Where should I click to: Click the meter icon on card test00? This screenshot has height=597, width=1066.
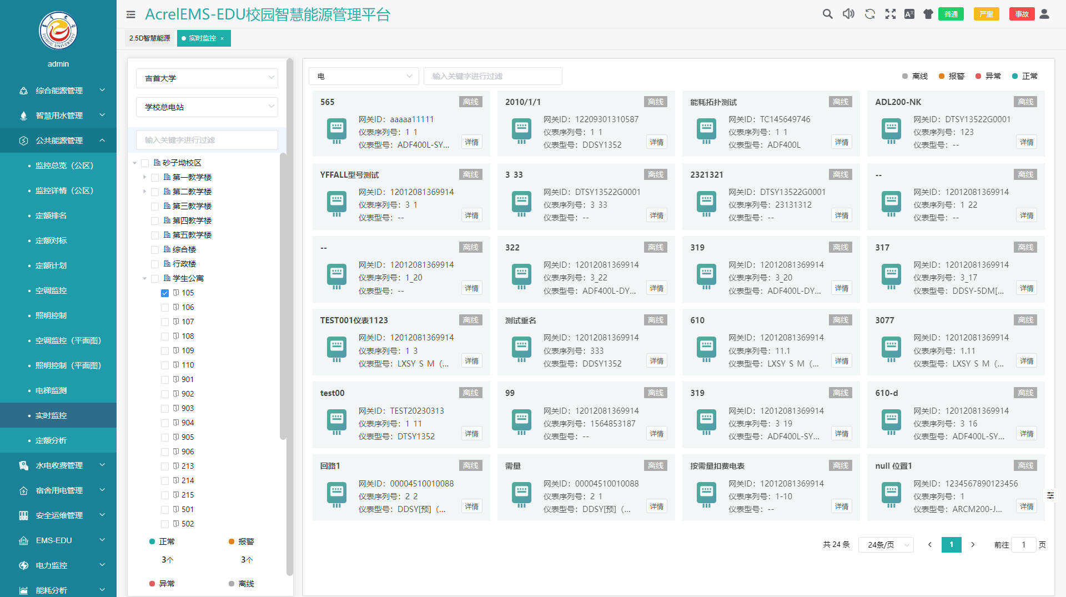tap(336, 423)
